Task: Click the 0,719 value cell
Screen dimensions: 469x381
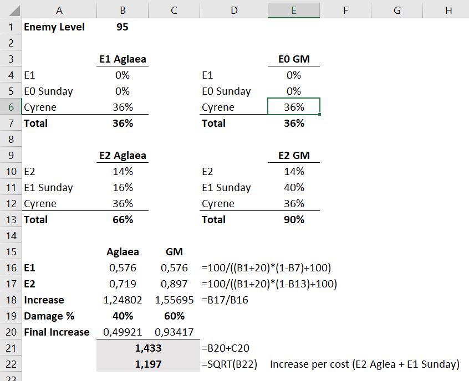Action: coord(123,284)
